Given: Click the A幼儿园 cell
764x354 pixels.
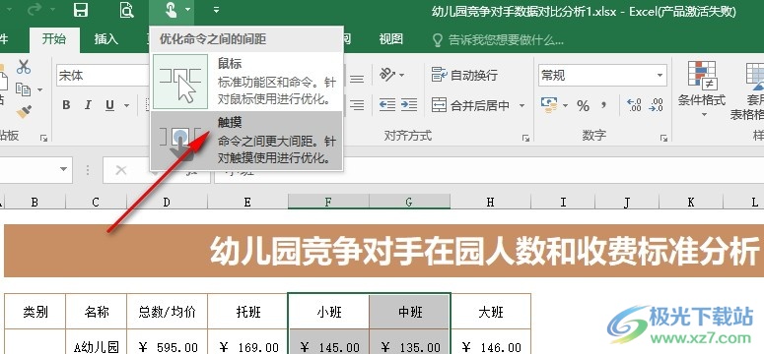Looking at the screenshot, I should [96, 342].
